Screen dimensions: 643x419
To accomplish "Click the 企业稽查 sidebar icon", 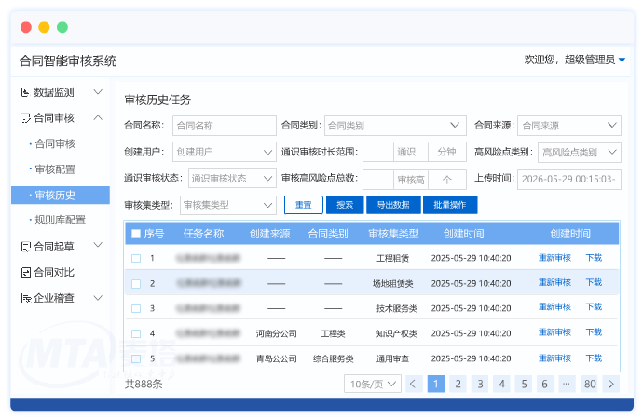I will click(x=25, y=298).
